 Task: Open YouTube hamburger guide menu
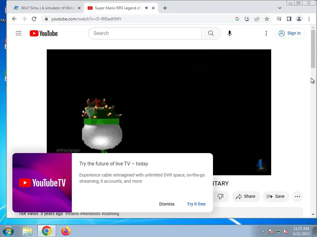(19, 33)
